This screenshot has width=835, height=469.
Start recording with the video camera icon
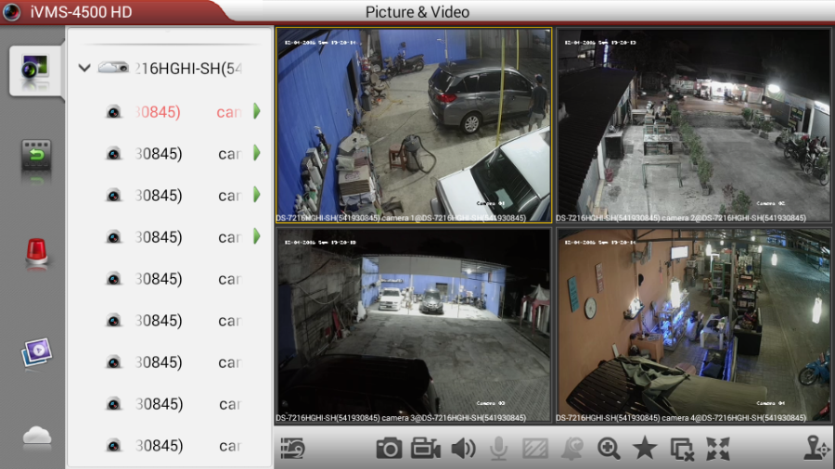tap(426, 449)
